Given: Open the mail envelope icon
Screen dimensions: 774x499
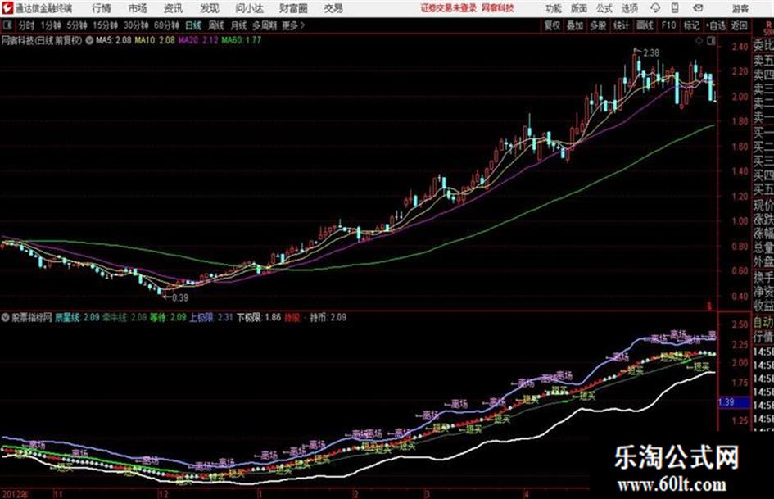Looking at the screenshot, I should [x=698, y=8].
